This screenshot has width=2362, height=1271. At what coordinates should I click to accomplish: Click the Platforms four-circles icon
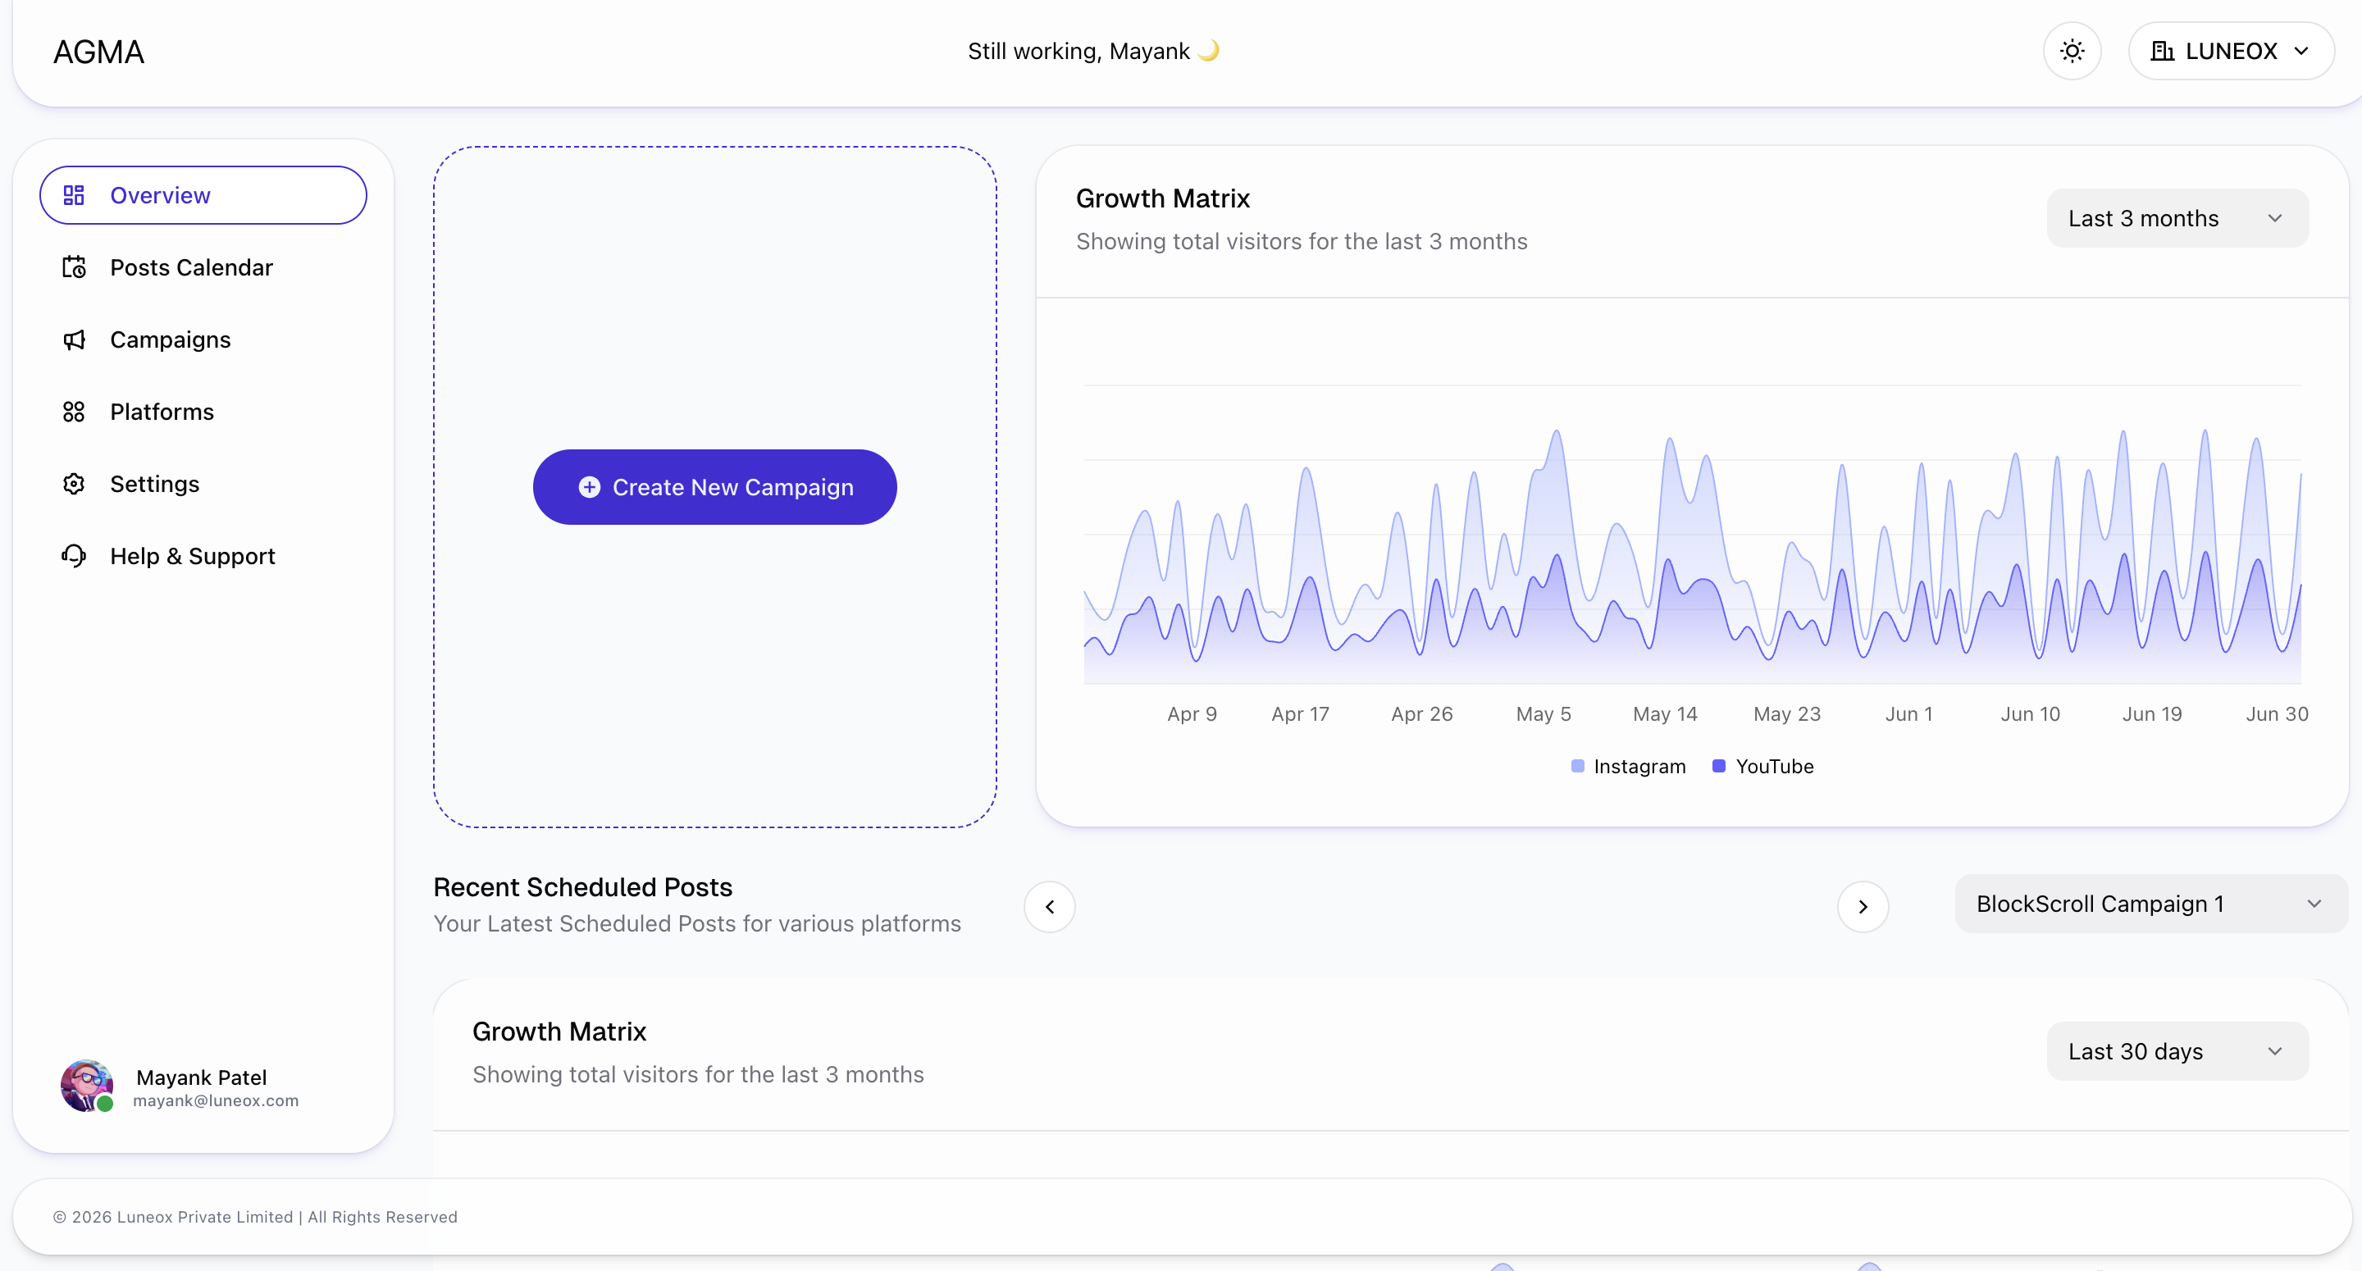[x=73, y=412]
